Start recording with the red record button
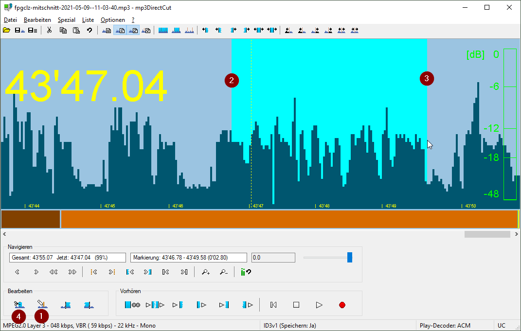 point(342,305)
